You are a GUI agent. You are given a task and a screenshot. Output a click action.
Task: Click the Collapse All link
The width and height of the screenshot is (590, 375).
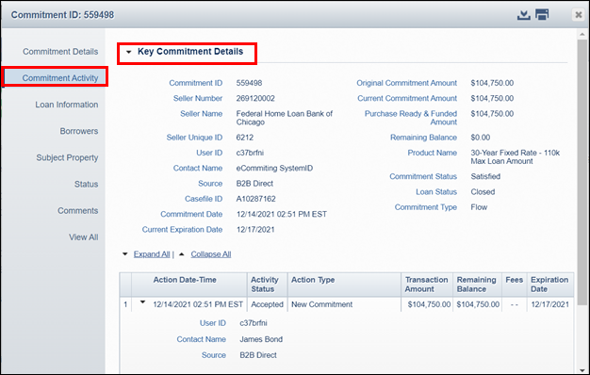[x=211, y=254]
